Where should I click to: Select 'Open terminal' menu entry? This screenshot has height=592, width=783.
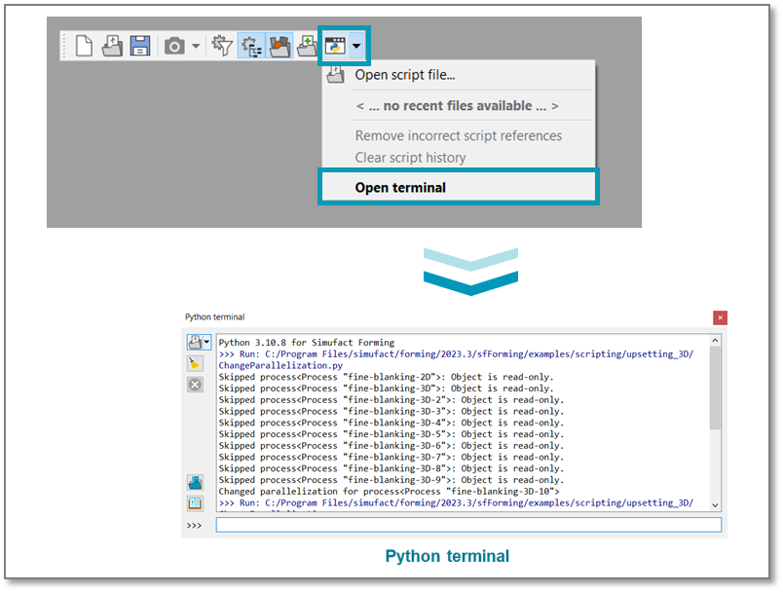pos(400,187)
